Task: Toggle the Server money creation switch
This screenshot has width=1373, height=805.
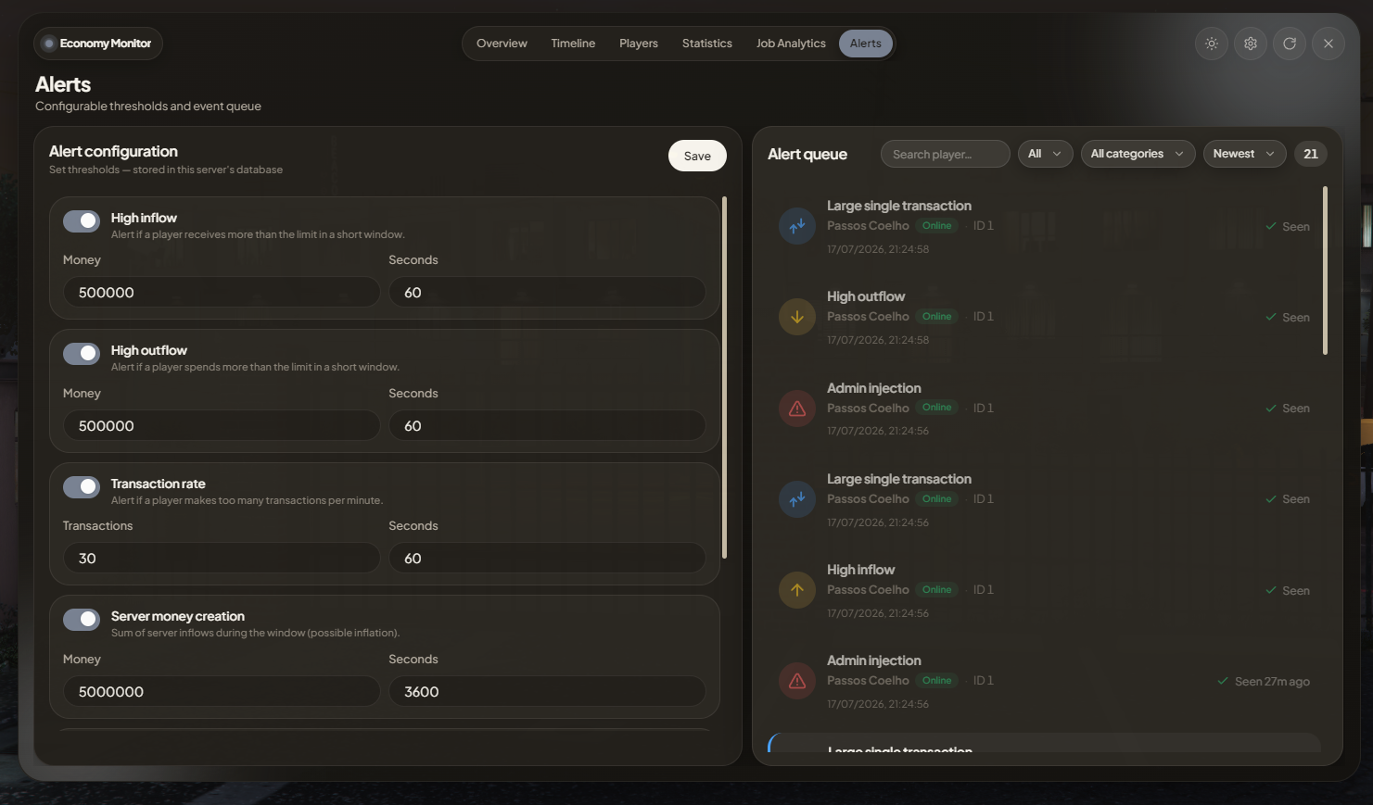Action: 82,619
